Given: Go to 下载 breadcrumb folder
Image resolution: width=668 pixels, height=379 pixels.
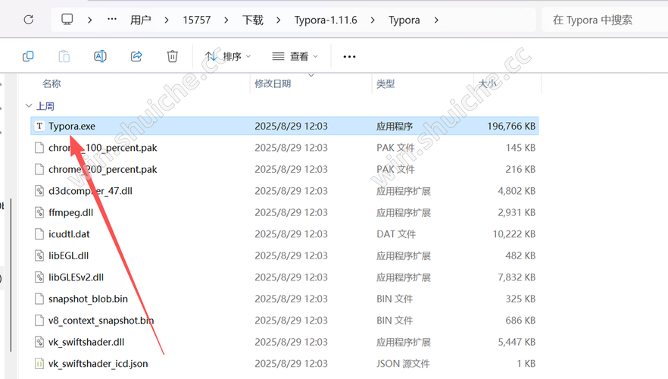Looking at the screenshot, I should click(x=253, y=20).
